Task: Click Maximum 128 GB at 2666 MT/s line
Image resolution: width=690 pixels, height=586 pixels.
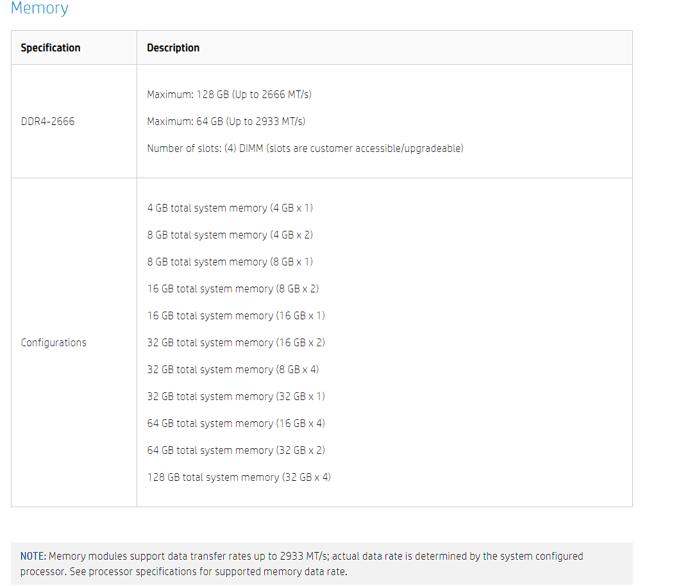Action: (230, 95)
